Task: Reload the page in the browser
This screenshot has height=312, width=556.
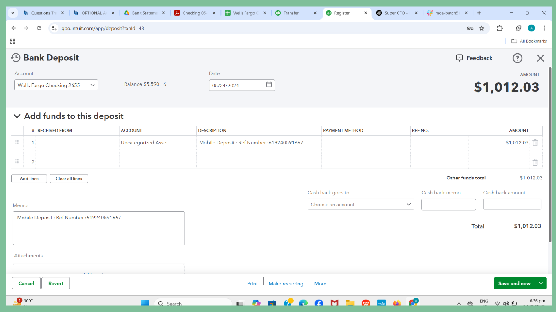Action: (39, 28)
